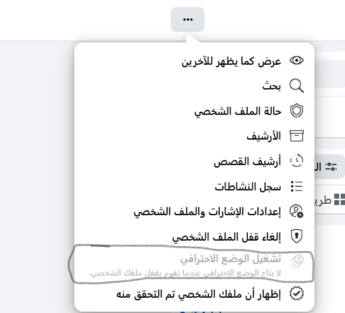Viewport: 345px width, 313px height.
Task: Open سجل النشاطات menu item
Action: (194, 187)
